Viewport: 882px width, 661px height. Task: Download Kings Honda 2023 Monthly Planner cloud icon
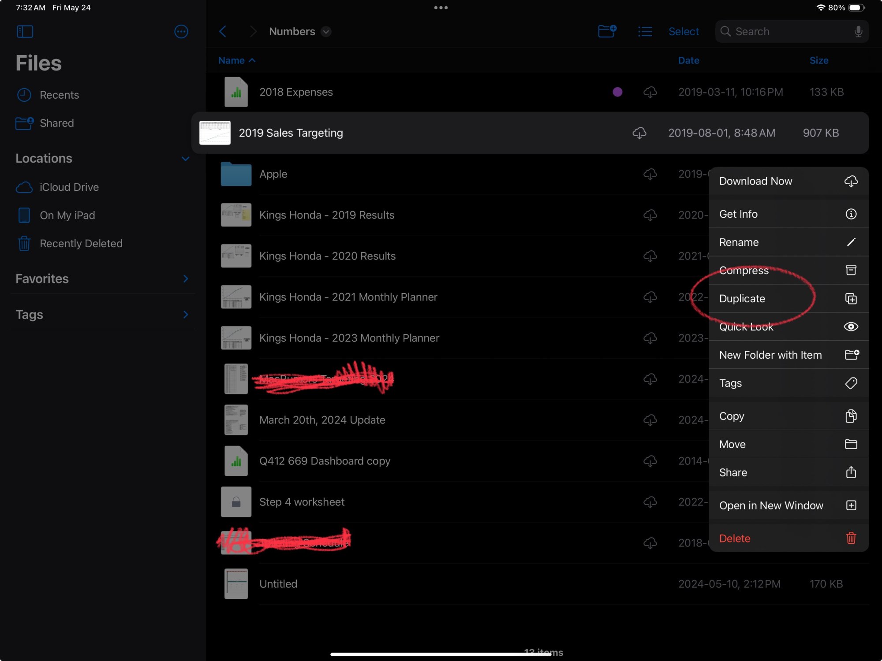pyautogui.click(x=650, y=338)
